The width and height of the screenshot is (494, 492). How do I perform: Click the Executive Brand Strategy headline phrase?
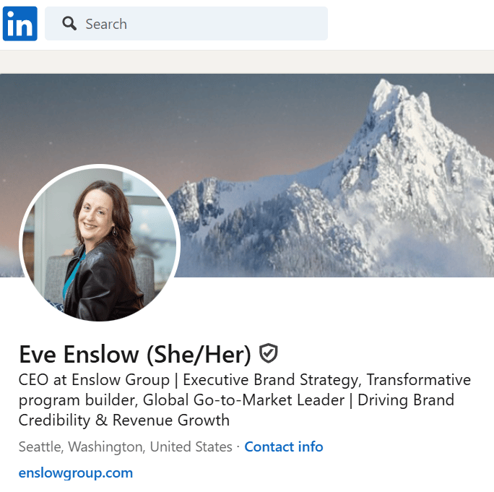(271, 380)
